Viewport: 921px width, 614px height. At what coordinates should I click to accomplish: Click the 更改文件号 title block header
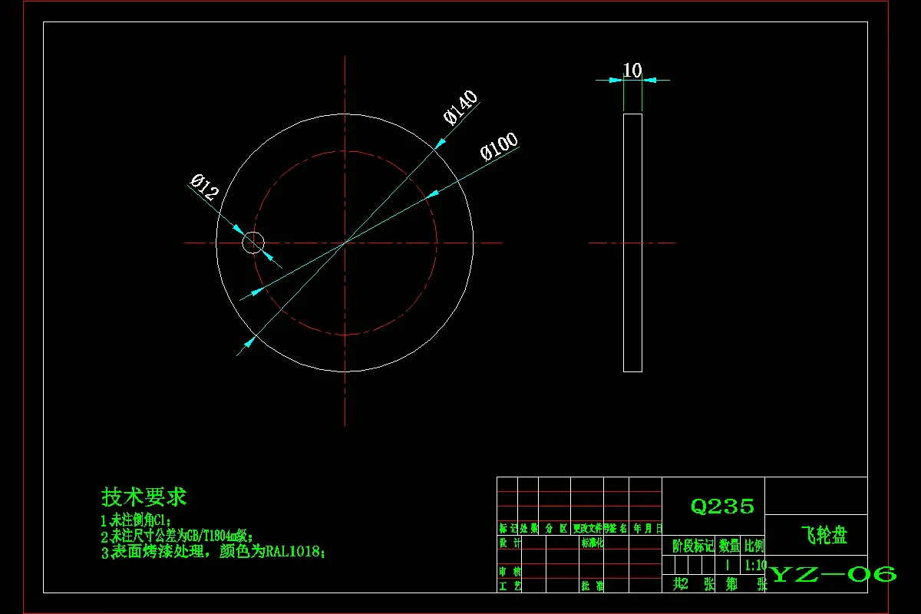(590, 529)
